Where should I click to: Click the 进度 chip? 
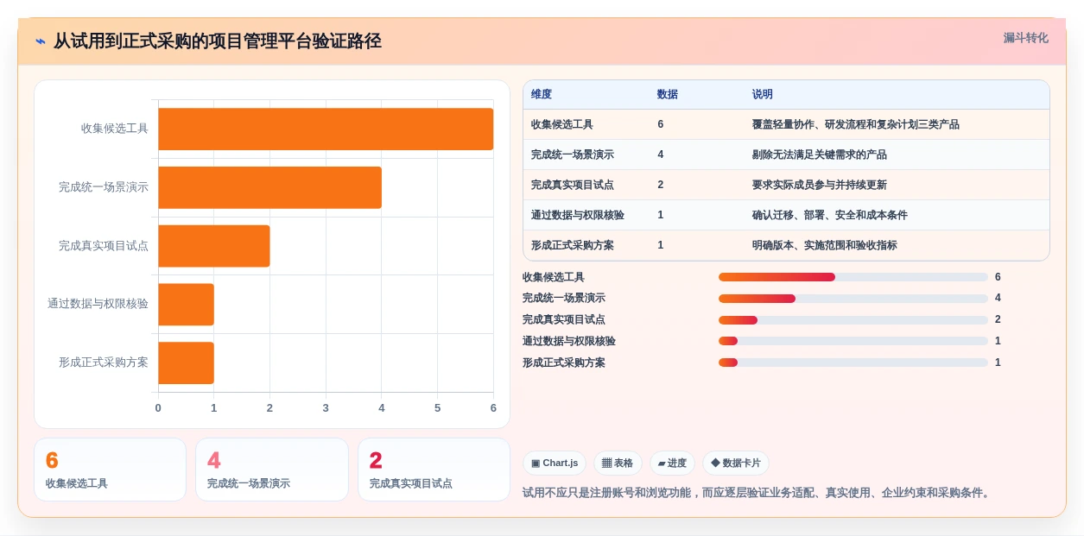pos(672,463)
